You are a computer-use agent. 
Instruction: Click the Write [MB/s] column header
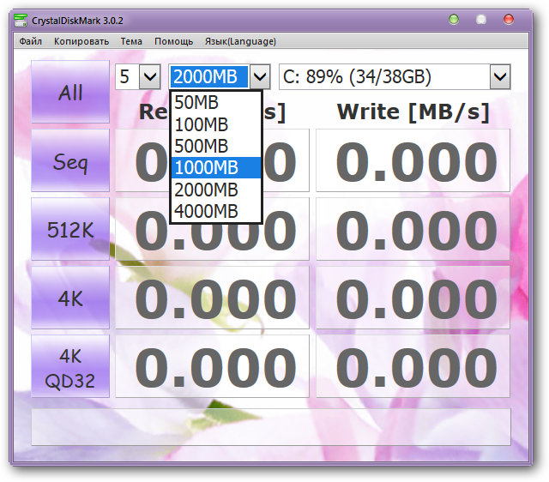coord(413,112)
